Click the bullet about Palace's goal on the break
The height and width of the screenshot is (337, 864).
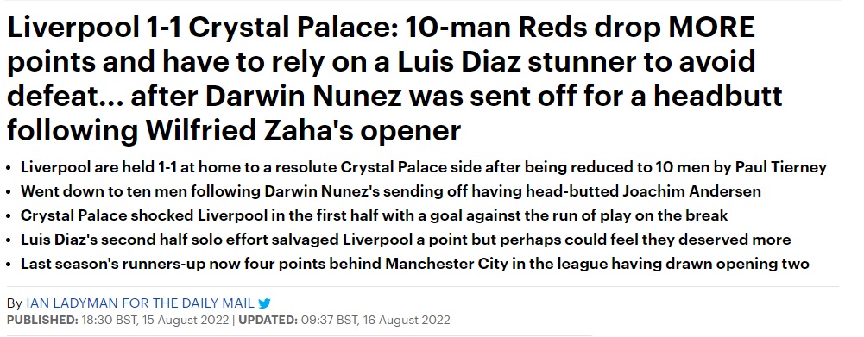pyautogui.click(x=374, y=215)
